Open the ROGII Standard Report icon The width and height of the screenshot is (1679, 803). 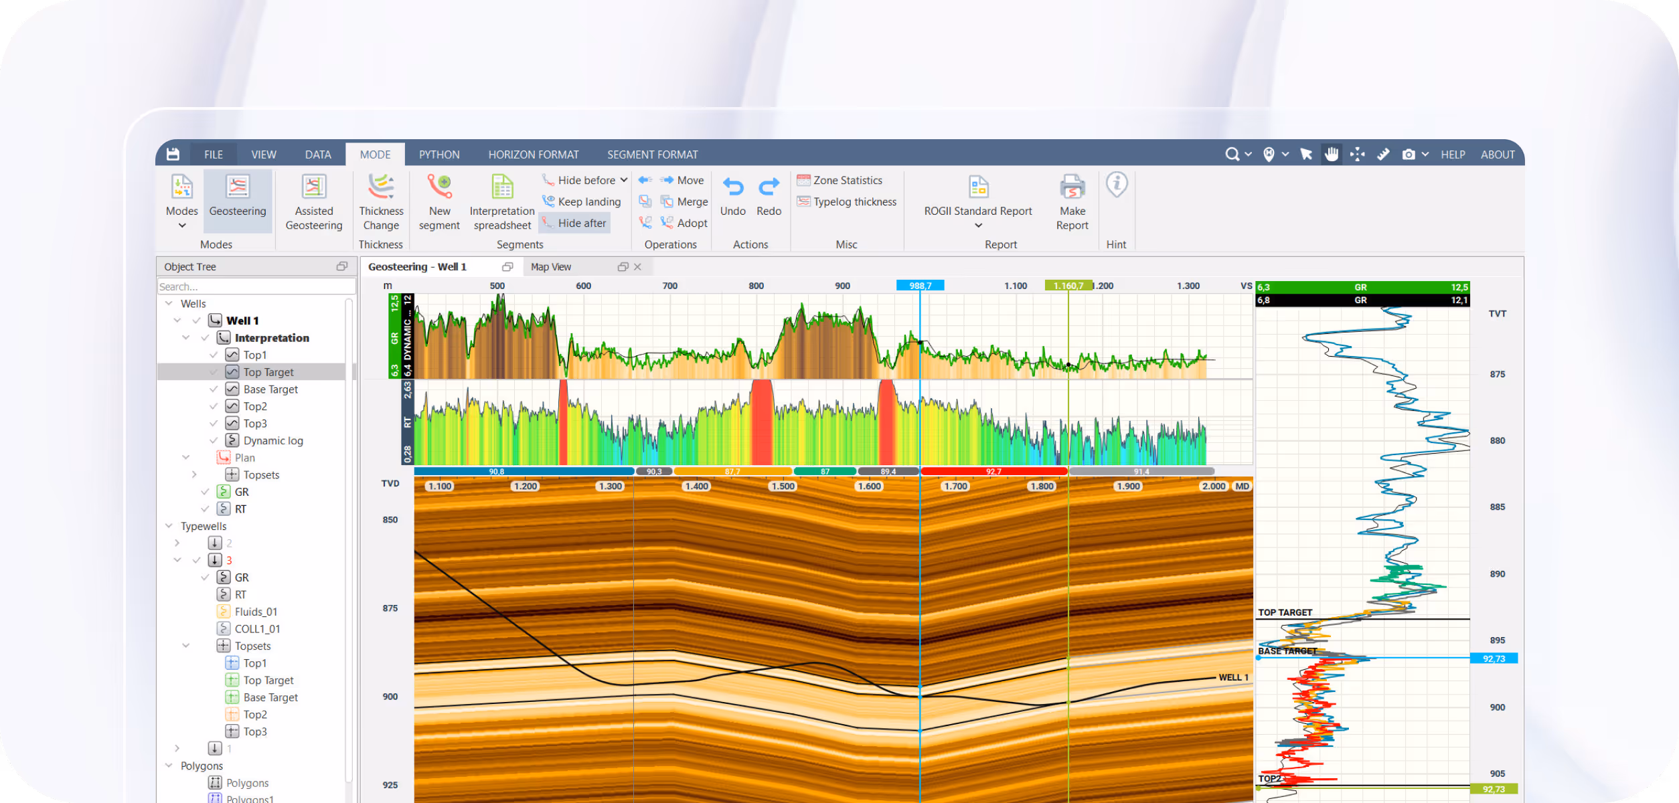coord(978,187)
